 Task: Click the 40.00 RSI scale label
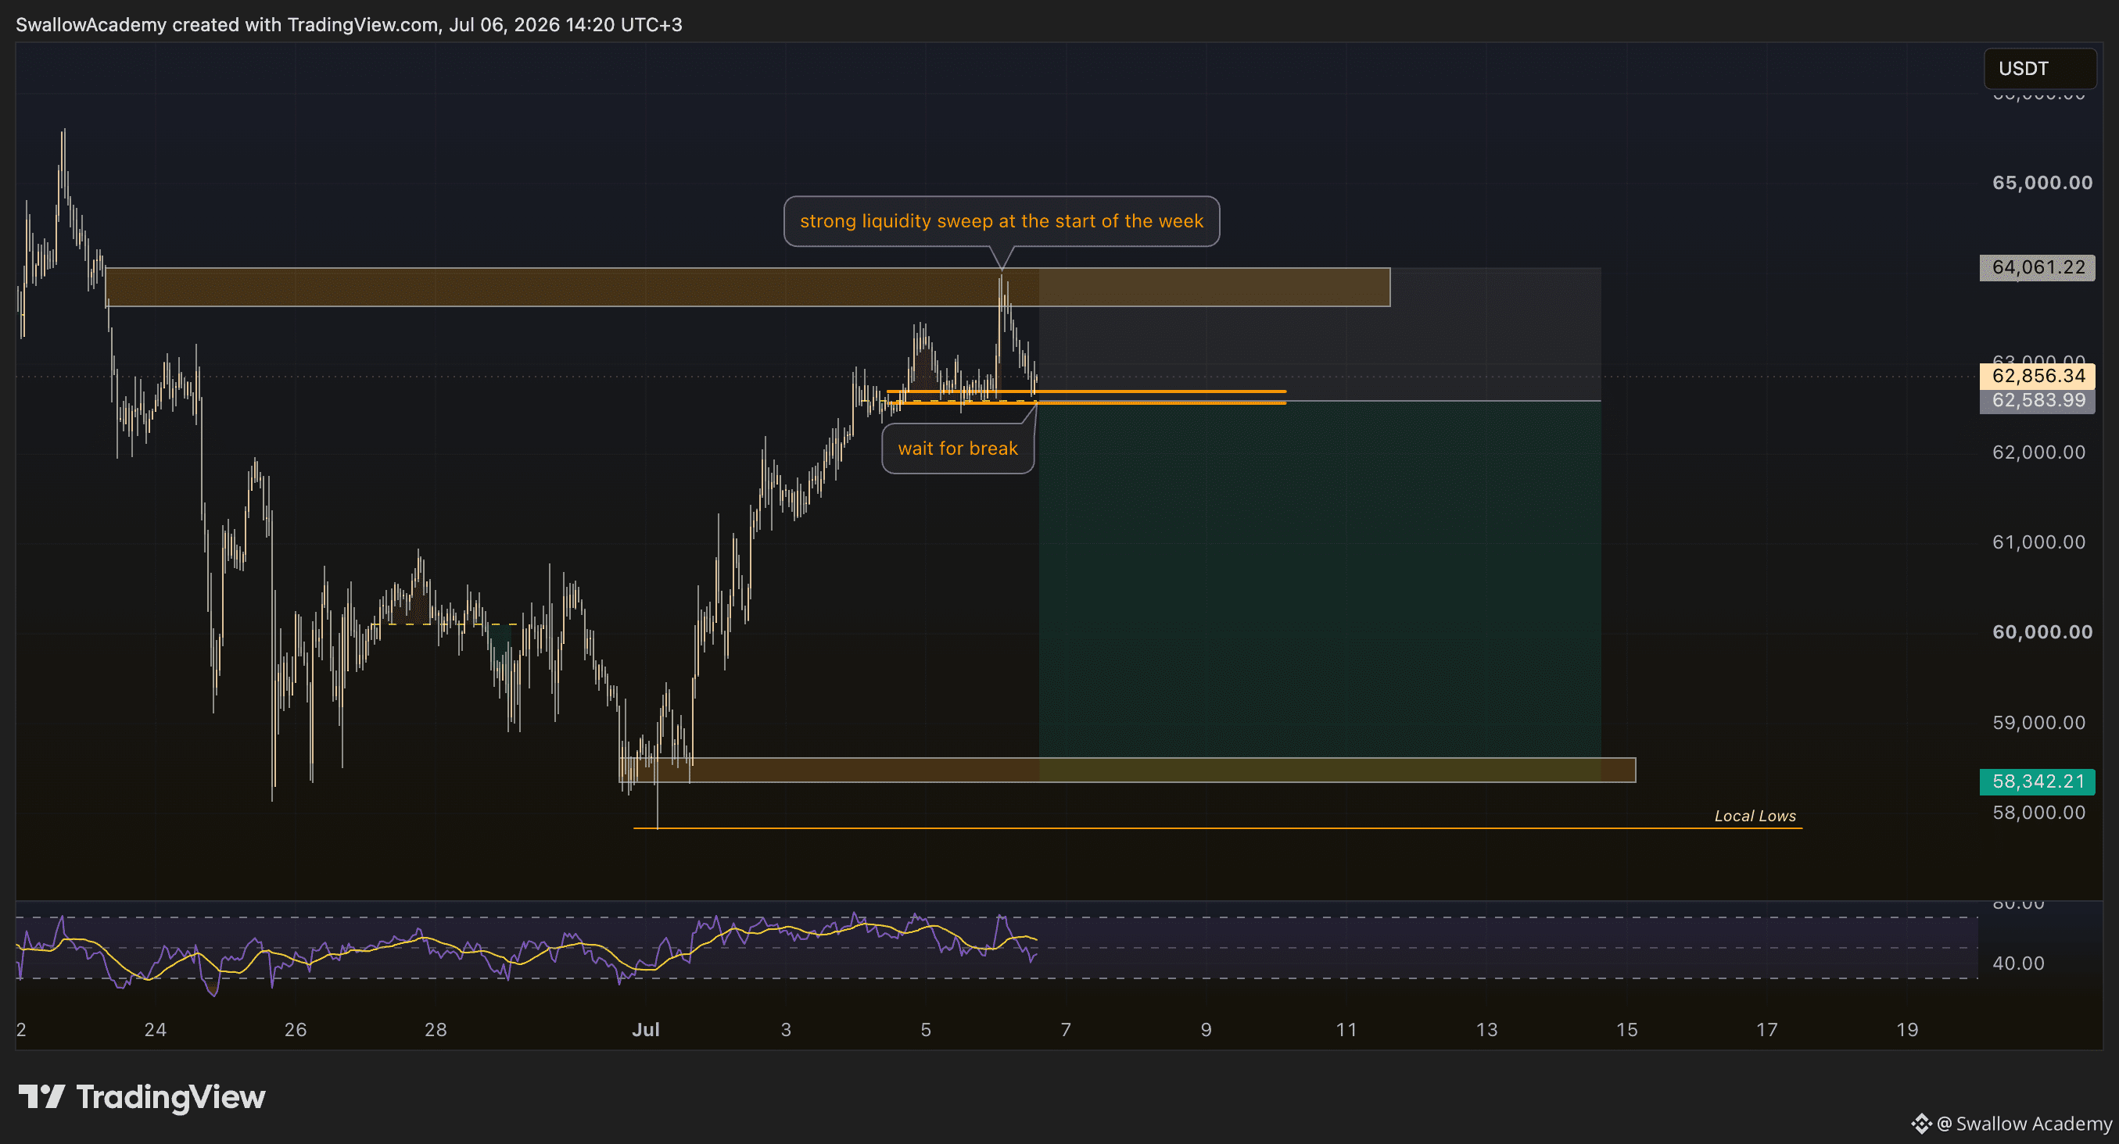tap(2018, 963)
